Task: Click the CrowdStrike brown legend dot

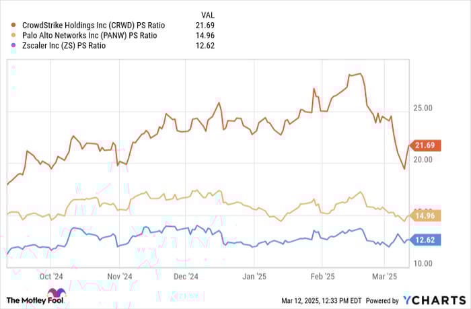Action: [13, 26]
